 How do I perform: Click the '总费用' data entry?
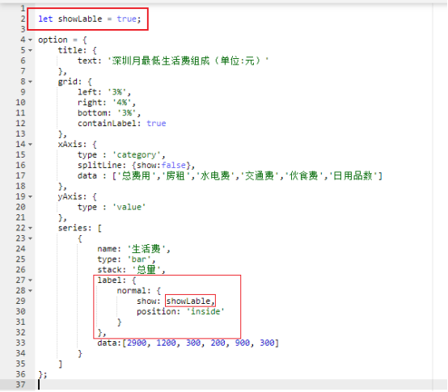[x=137, y=175]
